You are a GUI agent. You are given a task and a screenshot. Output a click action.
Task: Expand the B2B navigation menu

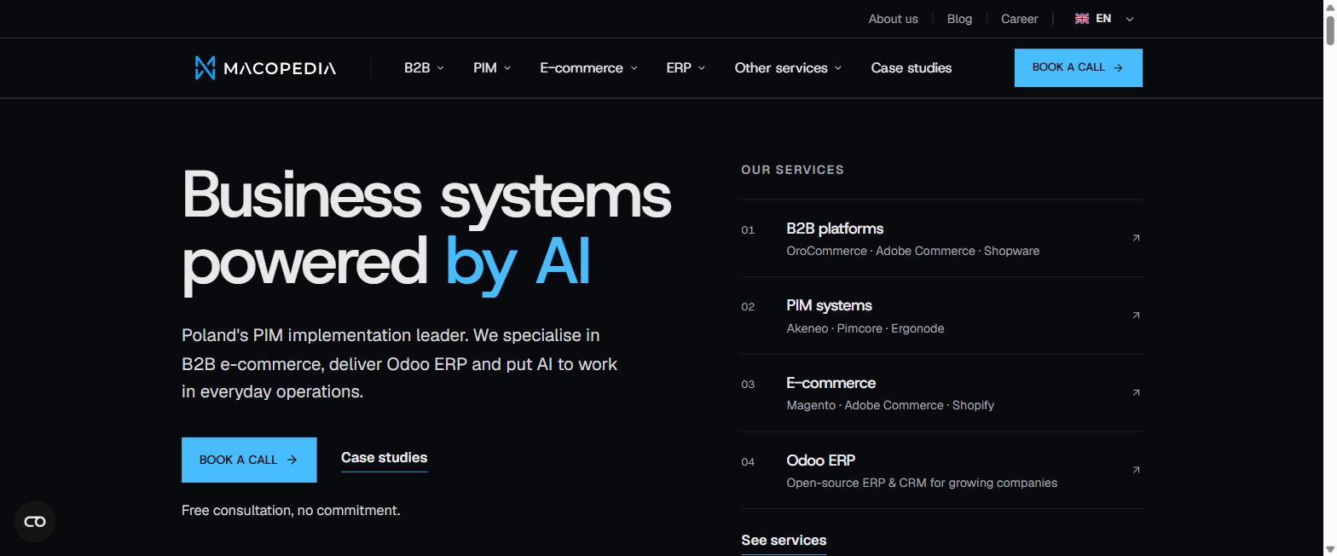[x=424, y=68]
